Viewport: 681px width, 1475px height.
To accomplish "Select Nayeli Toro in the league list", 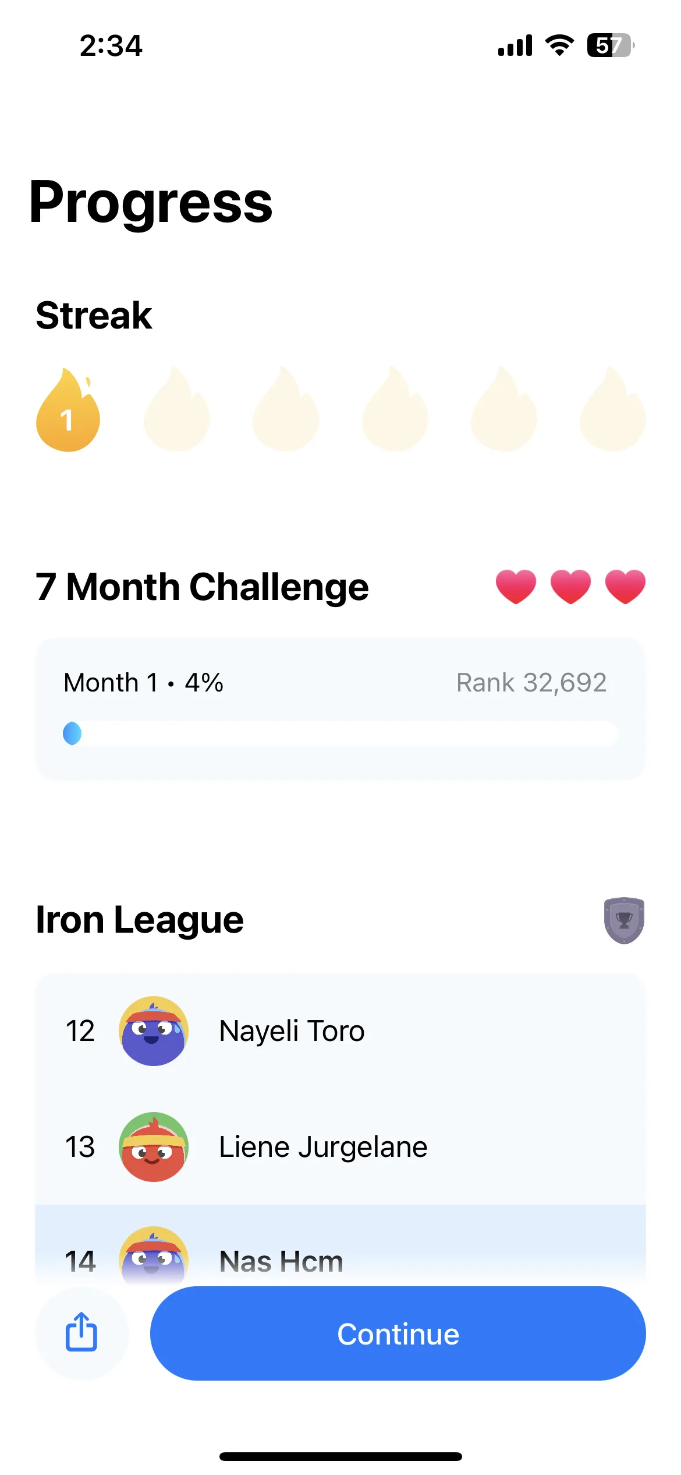I will [x=340, y=1031].
